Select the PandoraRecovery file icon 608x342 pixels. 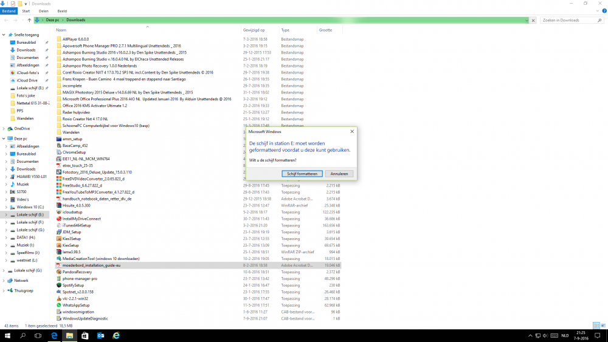coord(59,272)
